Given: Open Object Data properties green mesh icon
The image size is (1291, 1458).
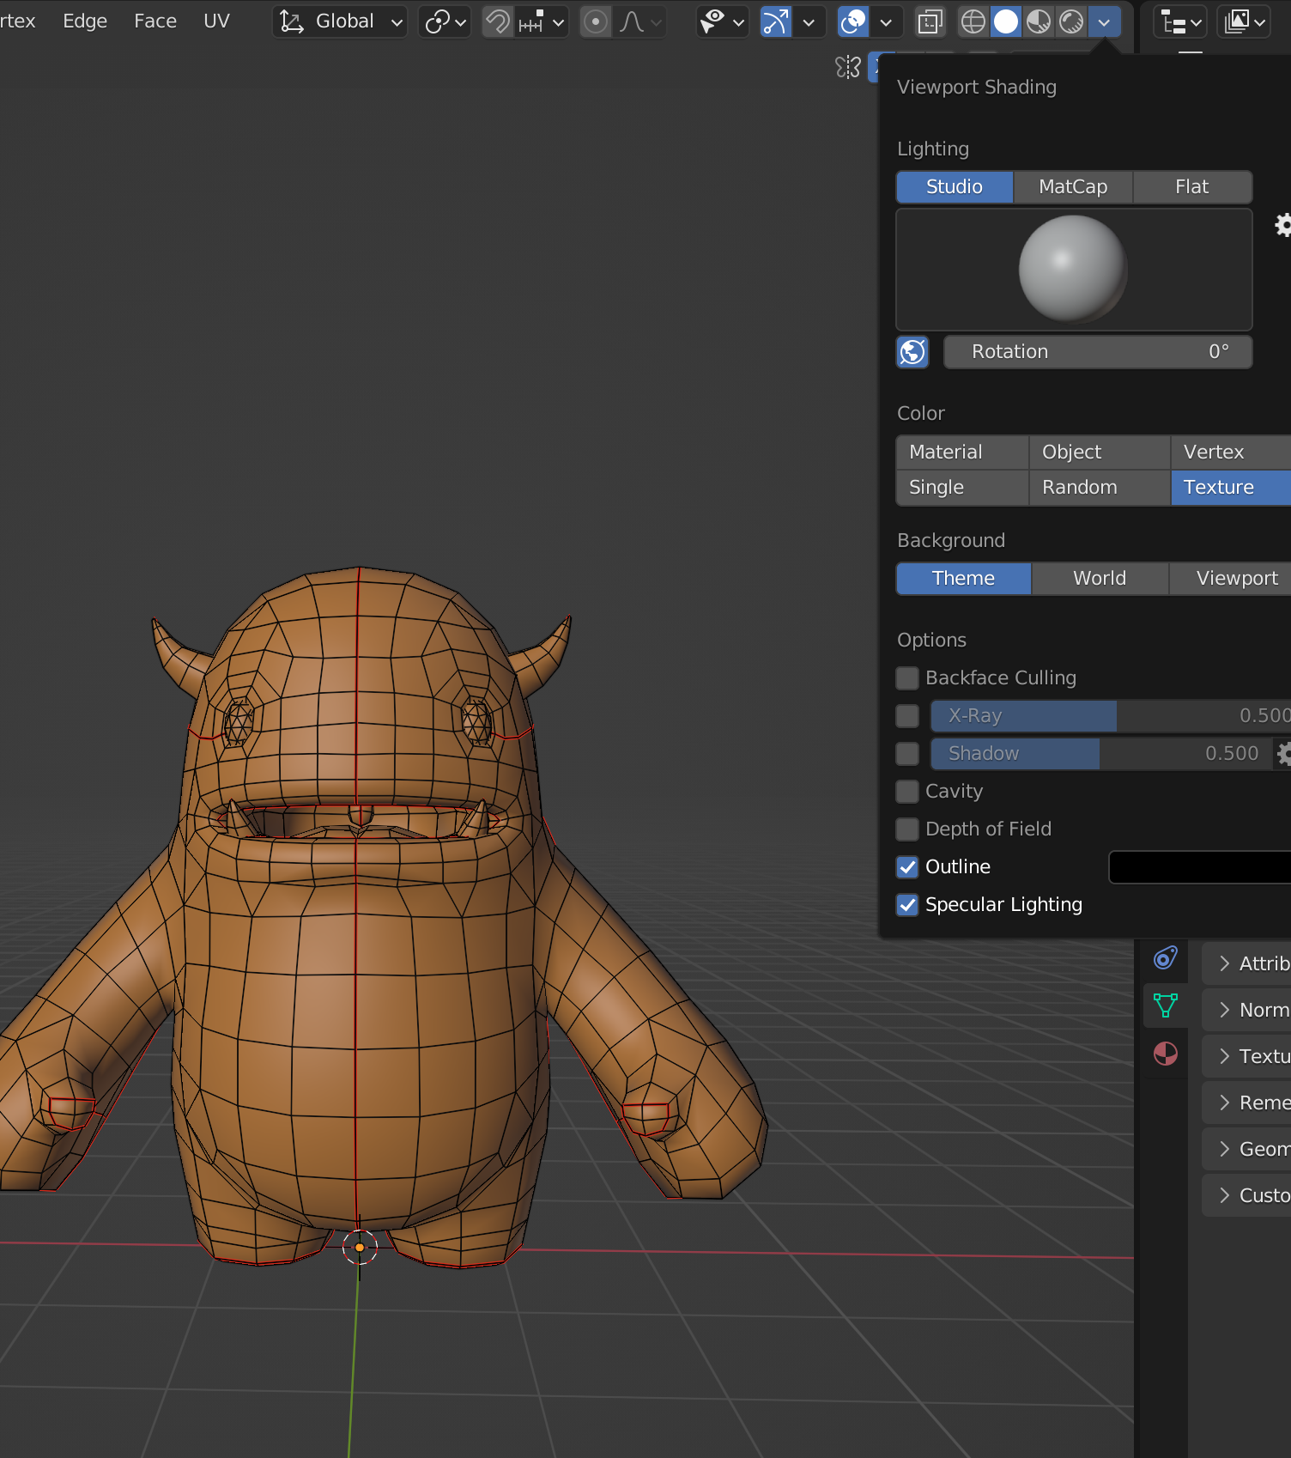Looking at the screenshot, I should 1165,1005.
